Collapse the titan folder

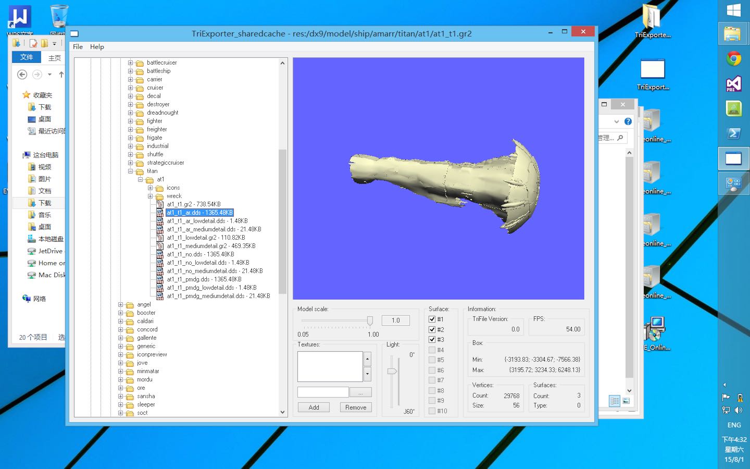coord(131,171)
